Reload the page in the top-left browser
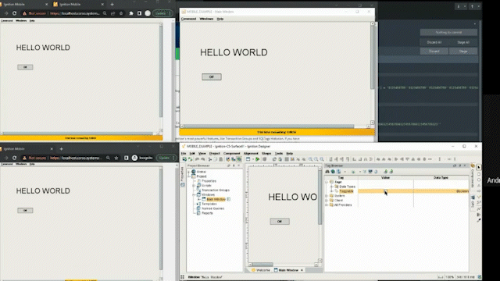The height and width of the screenshot is (281, 500). pyautogui.click(x=14, y=13)
